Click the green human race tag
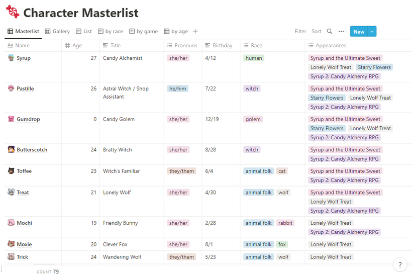412x277 pixels. click(254, 58)
